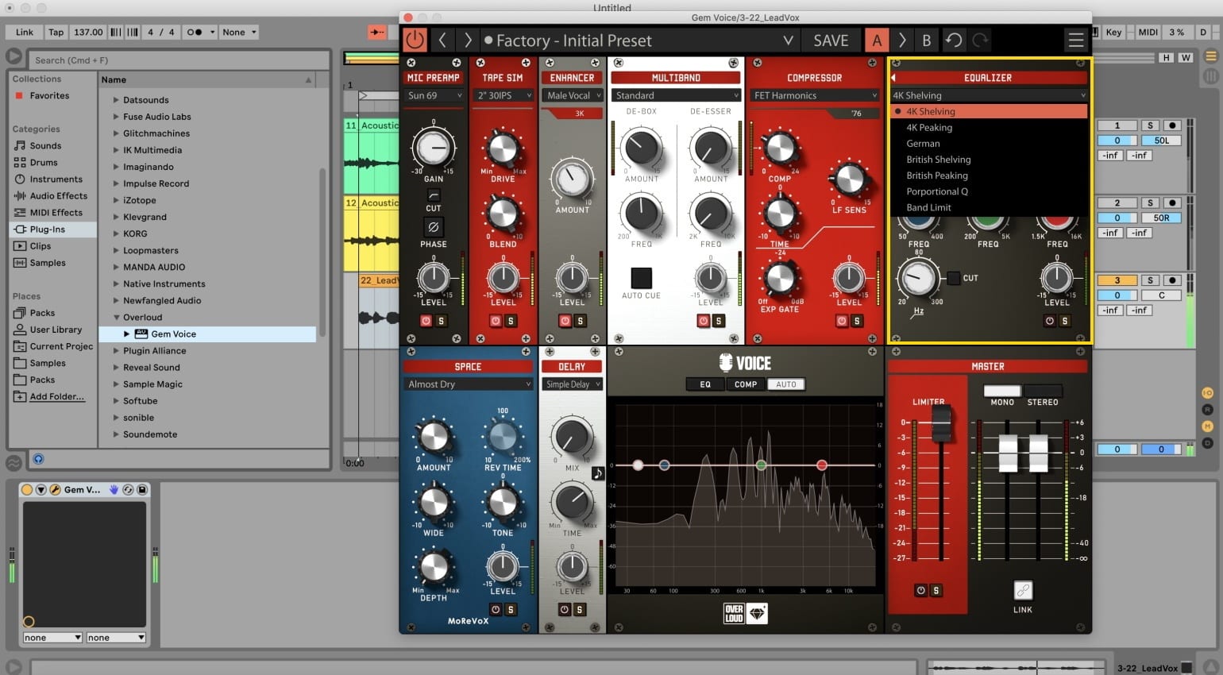
Task: Open the factory preset list chevron
Action: point(788,40)
